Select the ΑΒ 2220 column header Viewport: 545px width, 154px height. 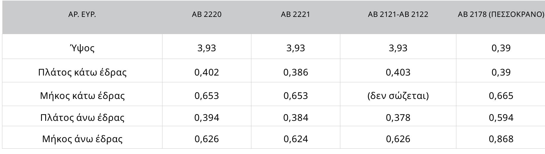207,15
